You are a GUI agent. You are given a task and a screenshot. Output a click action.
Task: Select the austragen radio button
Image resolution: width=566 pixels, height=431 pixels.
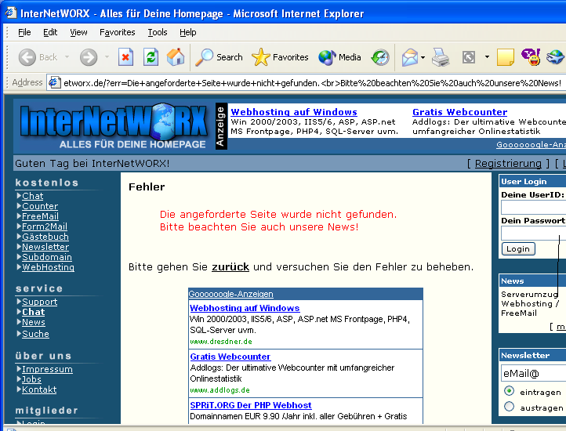(x=509, y=407)
